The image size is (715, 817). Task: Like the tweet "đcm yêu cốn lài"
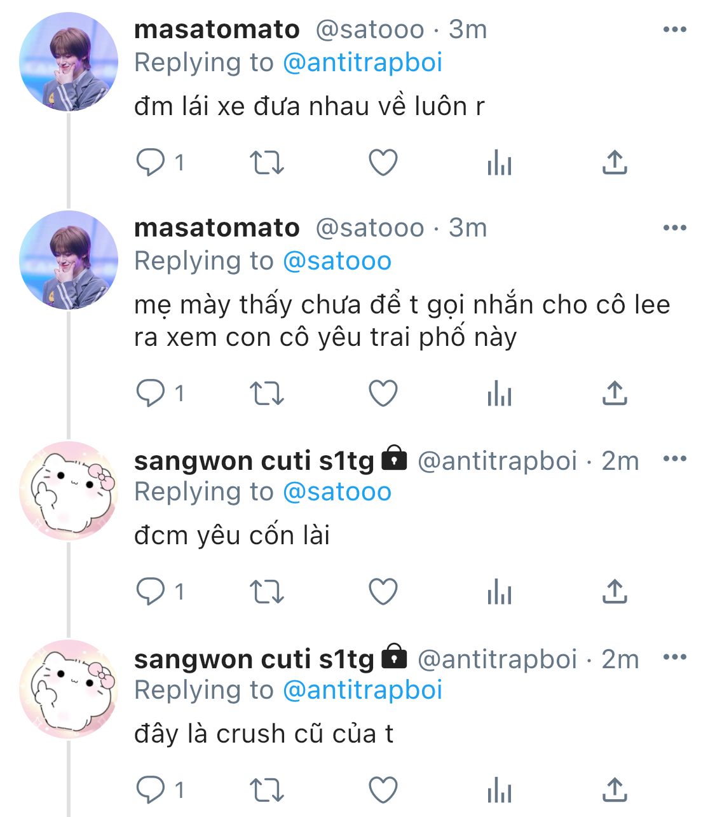coord(383,592)
